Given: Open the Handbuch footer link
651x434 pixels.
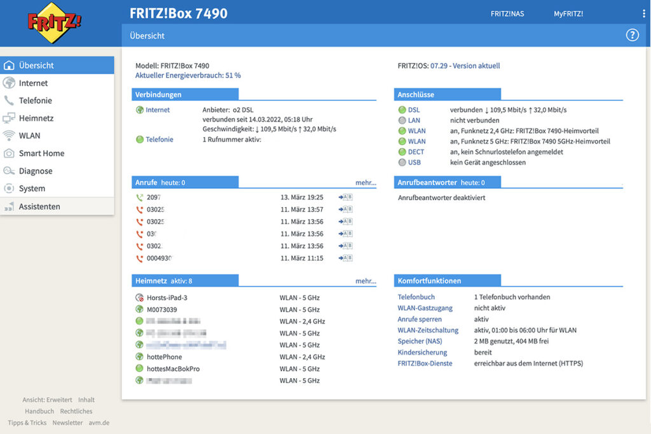Looking at the screenshot, I should (39, 411).
